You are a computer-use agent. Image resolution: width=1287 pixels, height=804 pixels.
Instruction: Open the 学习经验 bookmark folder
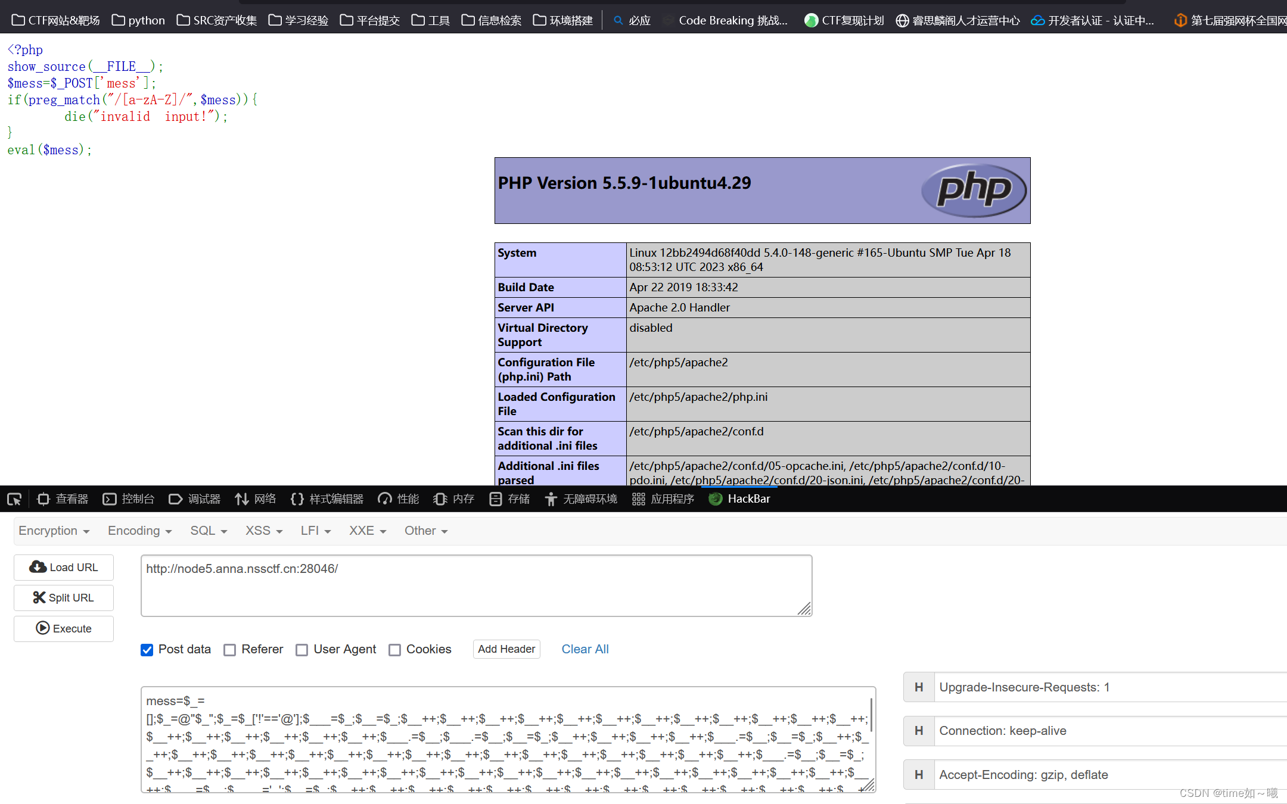[299, 20]
